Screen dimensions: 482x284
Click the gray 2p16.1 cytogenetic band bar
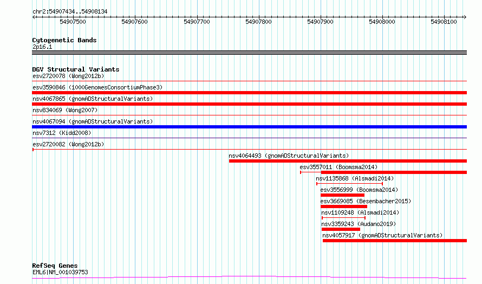(x=249, y=53)
